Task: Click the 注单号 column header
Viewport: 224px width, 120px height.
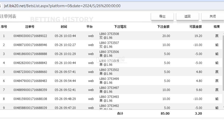Action: coord(30,26)
